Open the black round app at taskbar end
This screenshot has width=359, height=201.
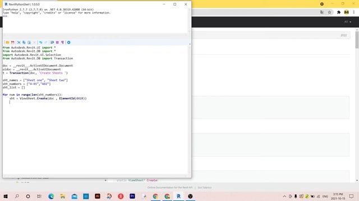[x=190, y=196]
